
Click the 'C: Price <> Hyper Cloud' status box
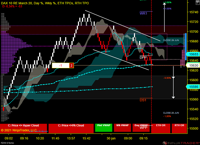pyautogui.click(x=23, y=128)
